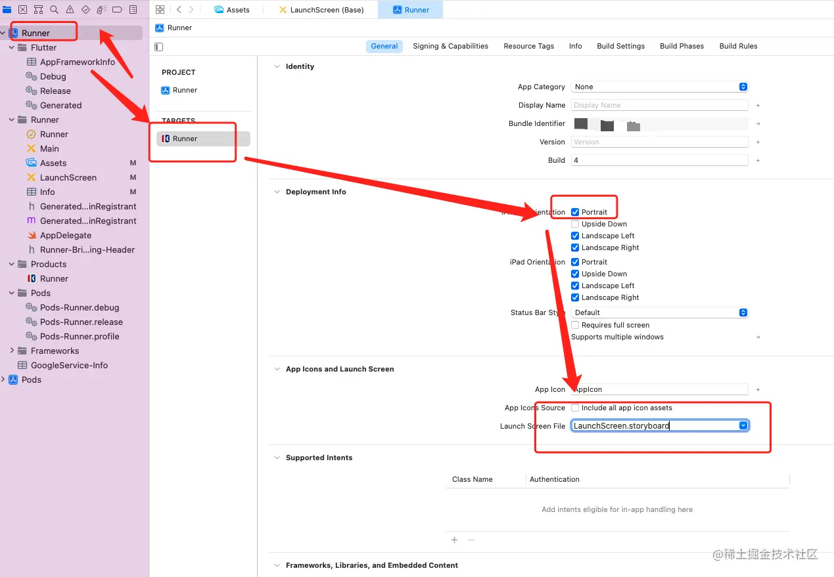
Task: Toggle iPhone Landscape Left orientation
Action: [575, 236]
